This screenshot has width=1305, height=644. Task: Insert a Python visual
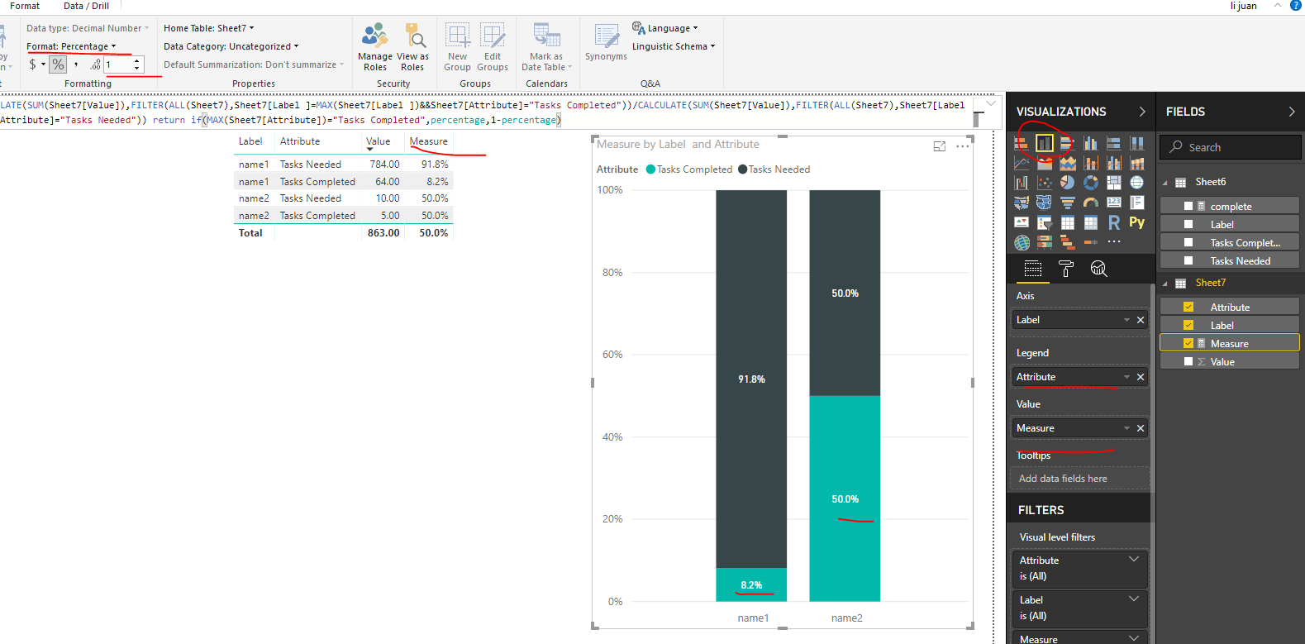tap(1137, 222)
